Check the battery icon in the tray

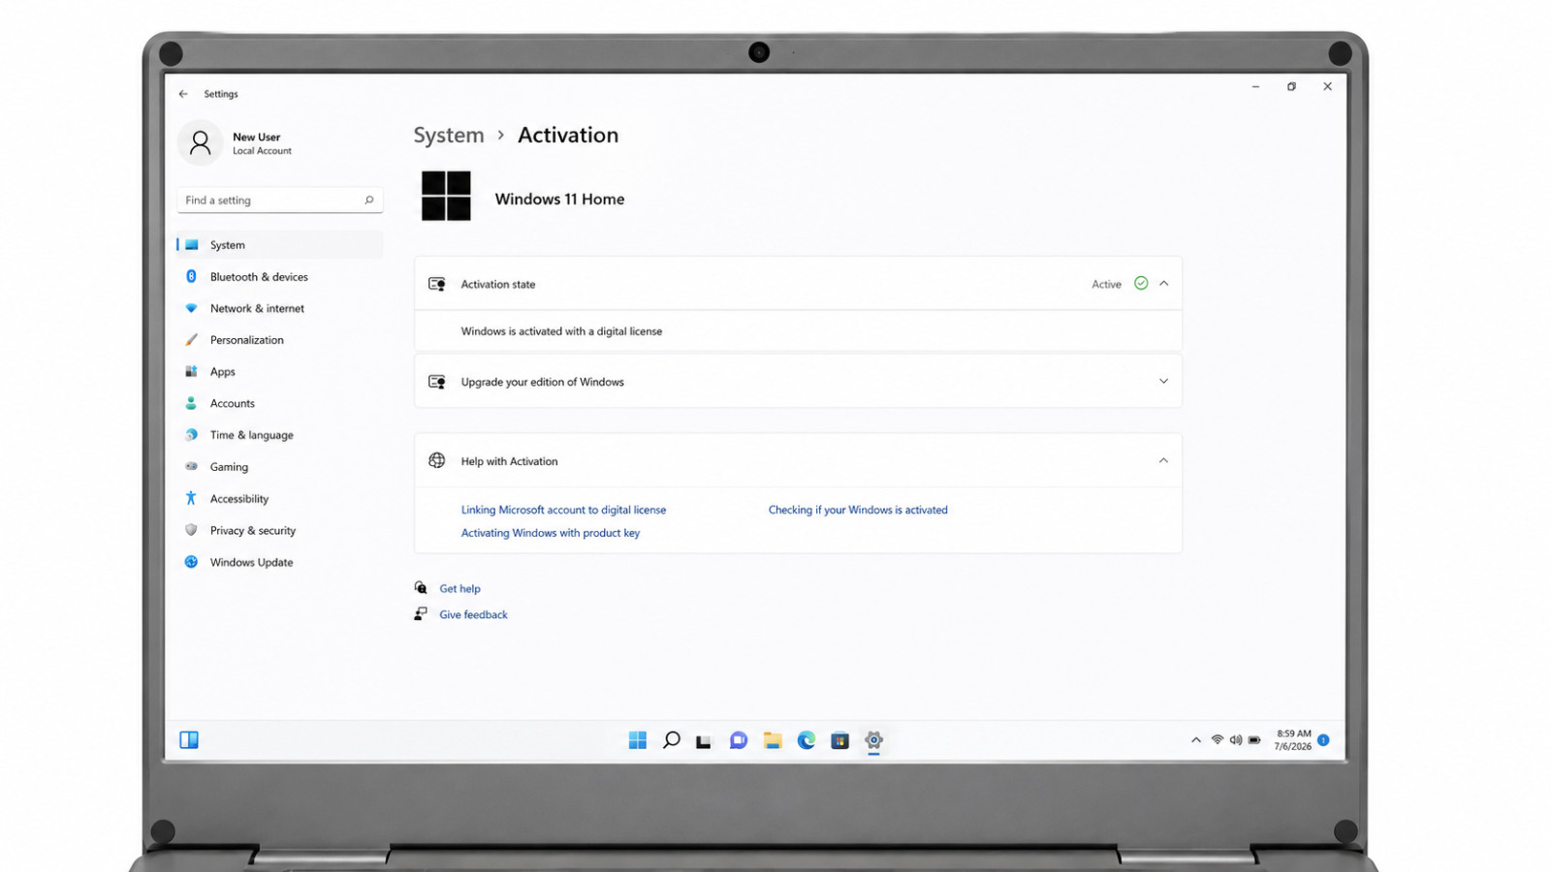[1254, 740]
